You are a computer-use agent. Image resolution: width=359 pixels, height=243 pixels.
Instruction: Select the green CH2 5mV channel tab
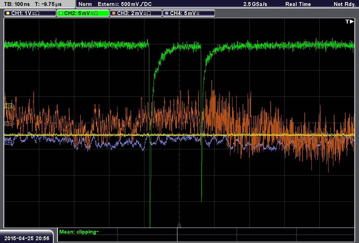(83, 13)
